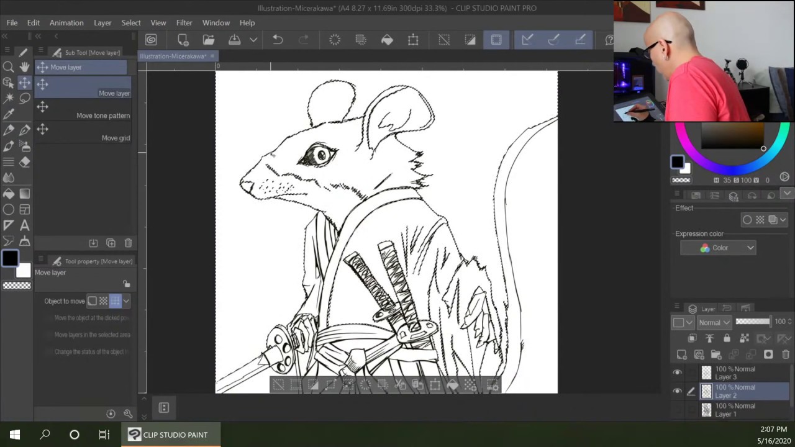
Task: Select the Text tool
Action: click(24, 225)
